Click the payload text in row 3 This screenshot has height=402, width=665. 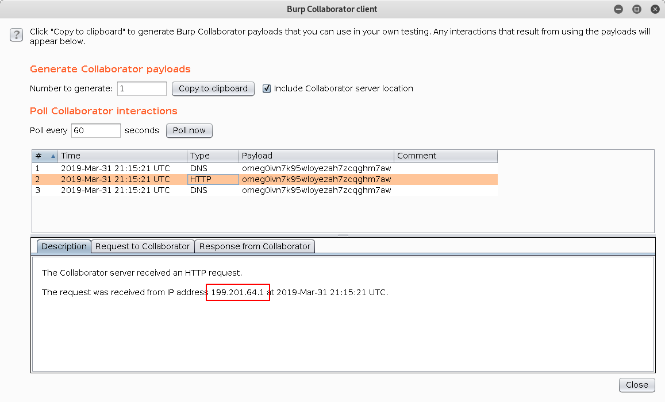click(x=316, y=190)
